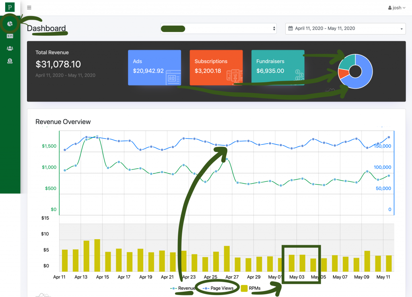Viewport: 412px width, 297px height.
Task: Click the green P logo
Action: coord(10,7)
